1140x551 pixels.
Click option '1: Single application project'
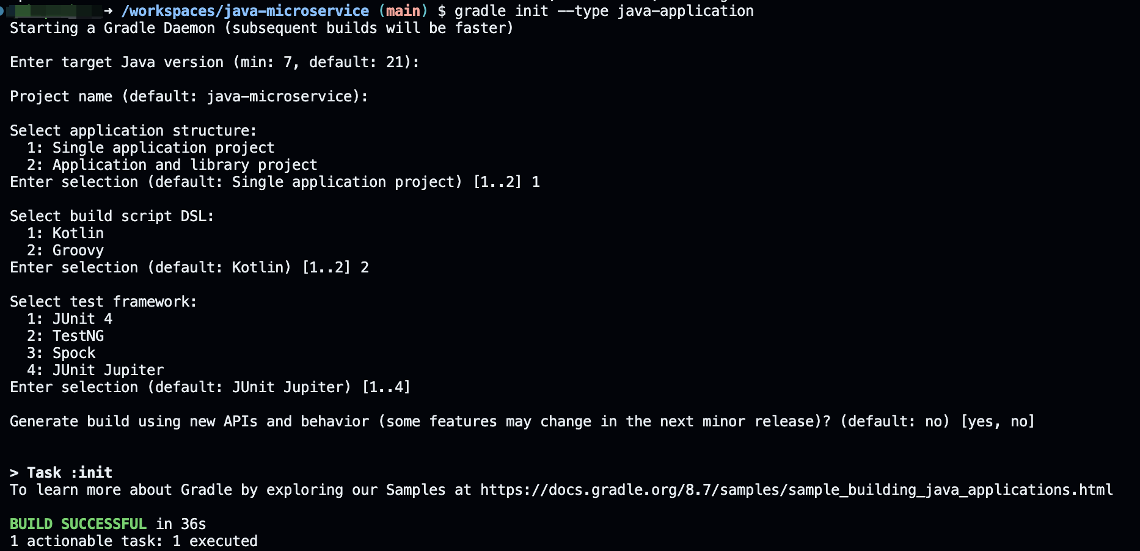coord(151,148)
